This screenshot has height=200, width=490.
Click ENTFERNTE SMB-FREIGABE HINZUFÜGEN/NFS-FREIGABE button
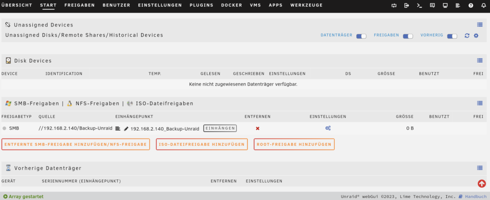click(75, 144)
